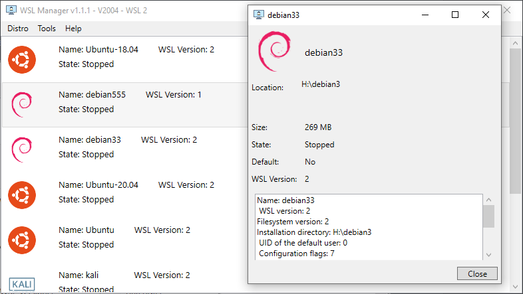Select 'Name: debian33' in distro list
Image resolution: width=523 pixels, height=294 pixels.
click(x=90, y=140)
